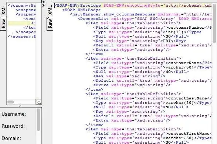The height and width of the screenshot is (144, 217).
Task: Click the Username label
Action: (14, 114)
